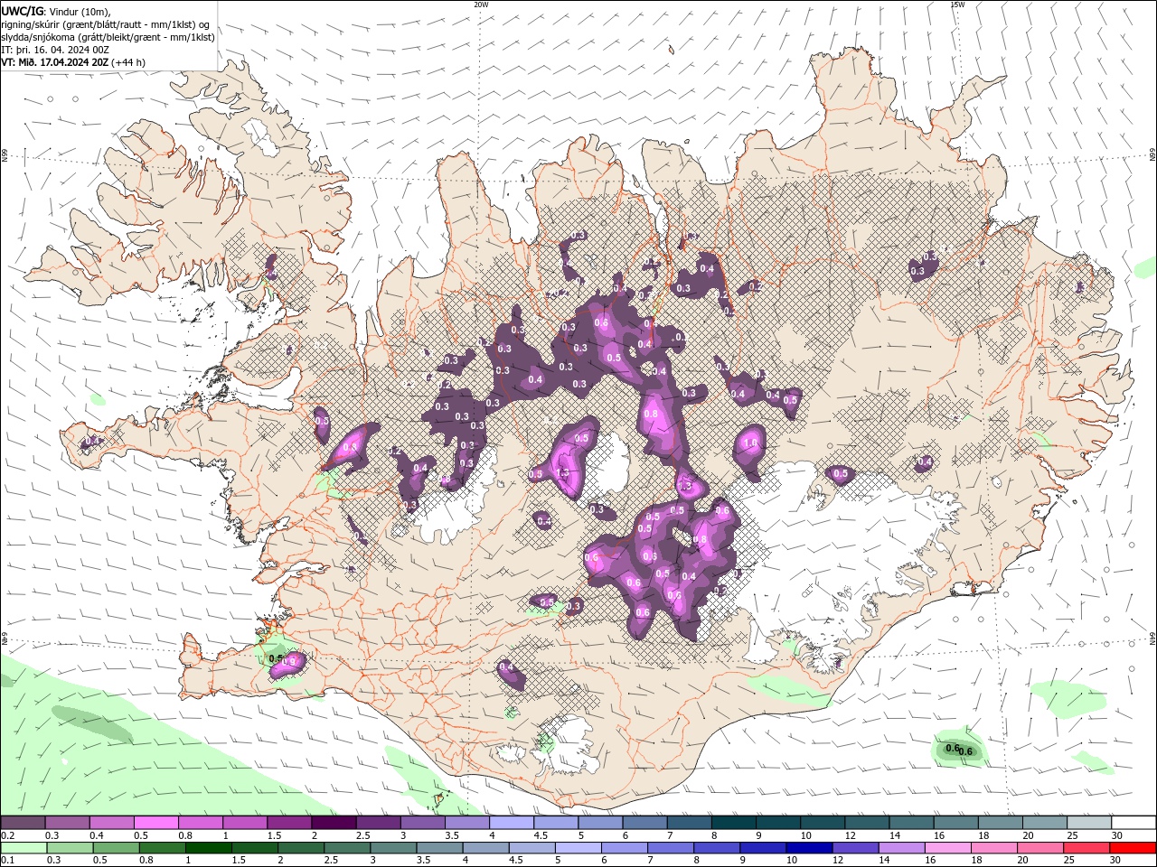
Task: Click the pale green 0.1 swatch in the rain legend
Action: click(x=23, y=848)
